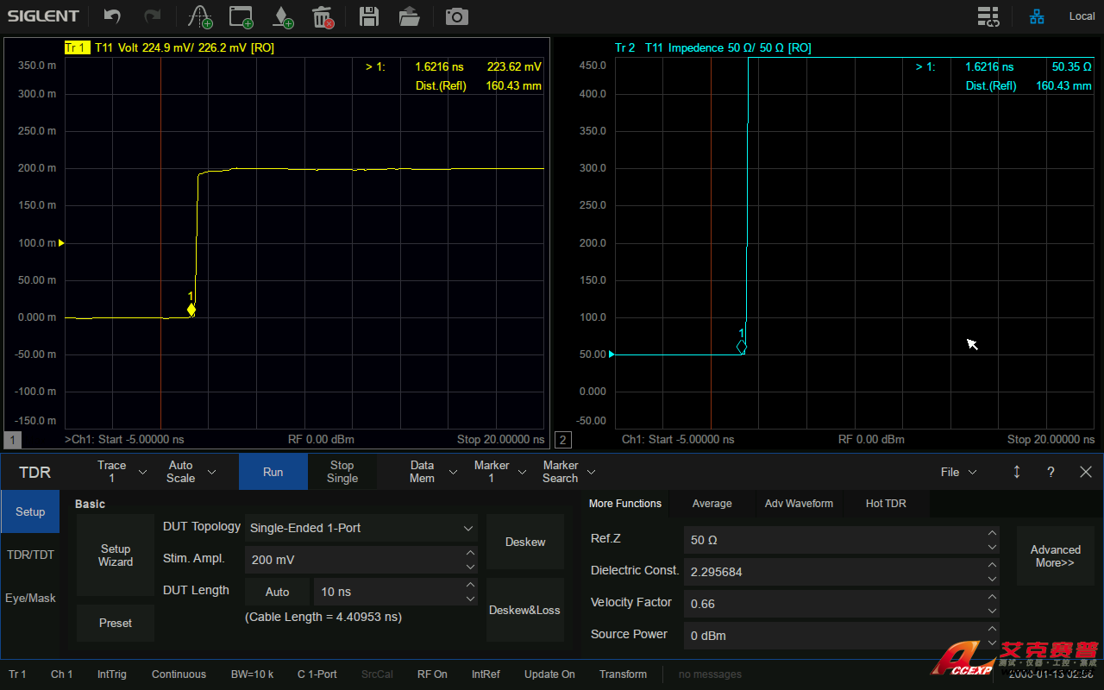
Task: Click the delete trash can icon
Action: [323, 16]
